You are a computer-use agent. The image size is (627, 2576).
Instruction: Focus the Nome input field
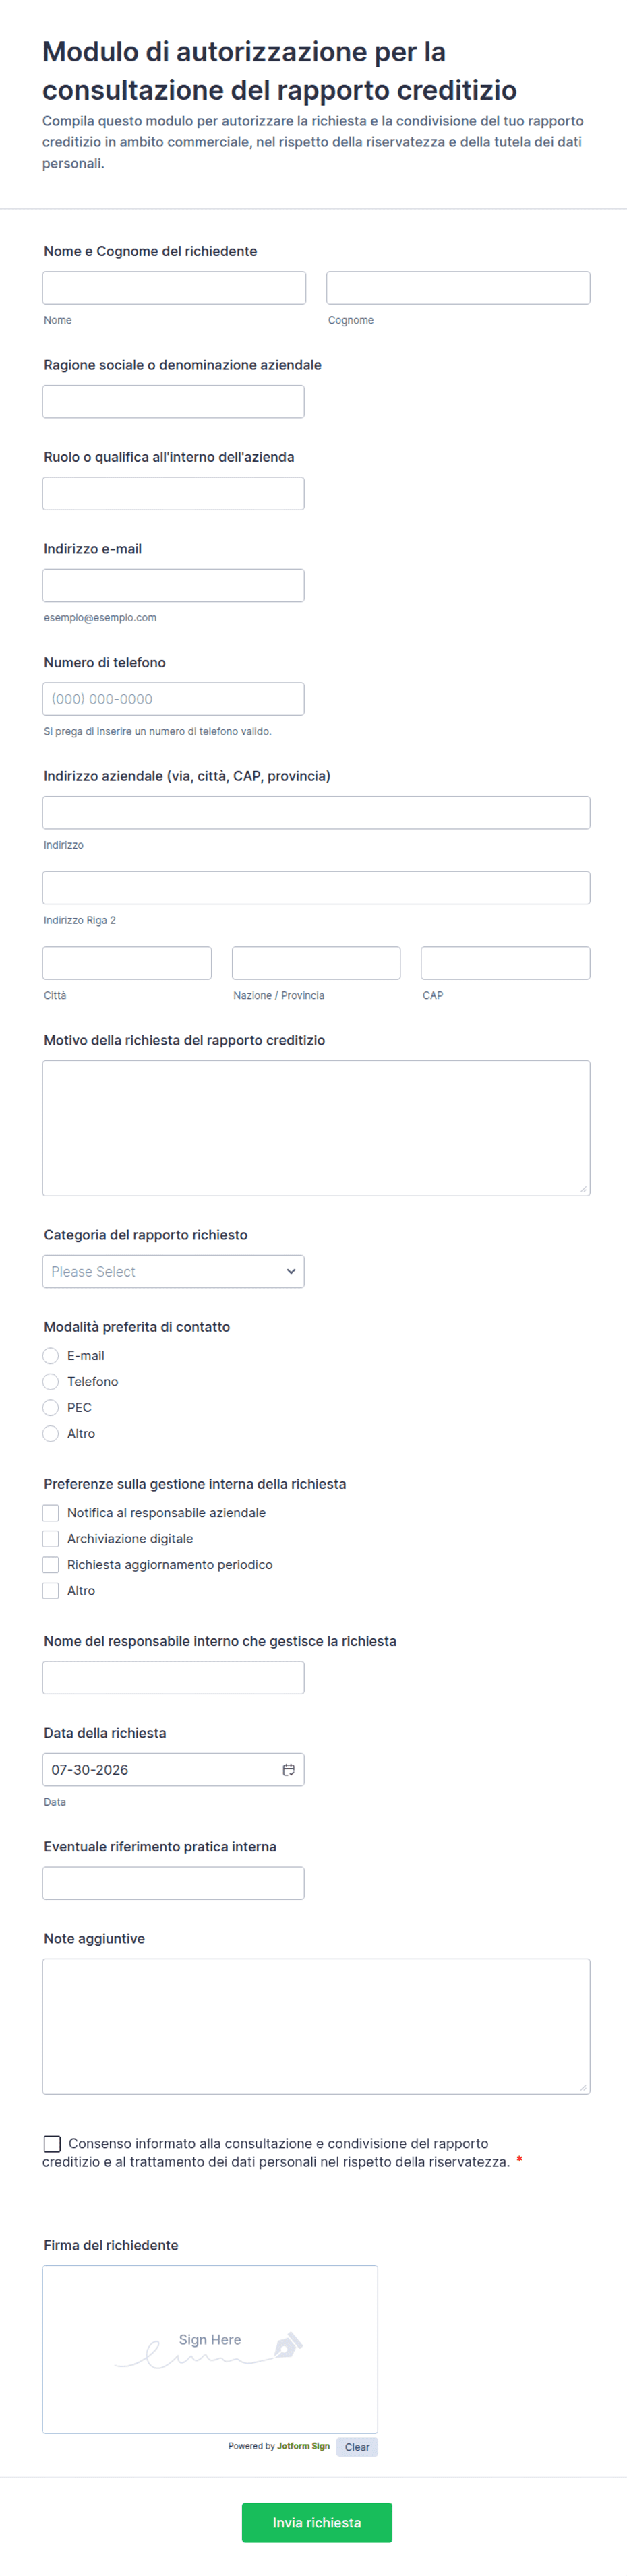[174, 288]
